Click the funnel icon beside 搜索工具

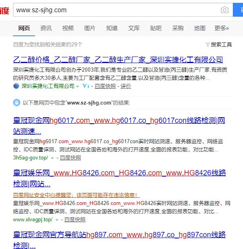(208, 45)
